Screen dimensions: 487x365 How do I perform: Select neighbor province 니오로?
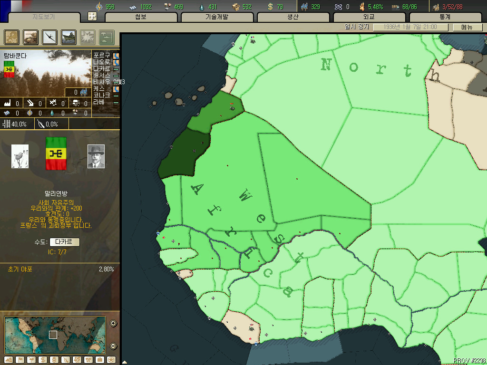tap(102, 62)
